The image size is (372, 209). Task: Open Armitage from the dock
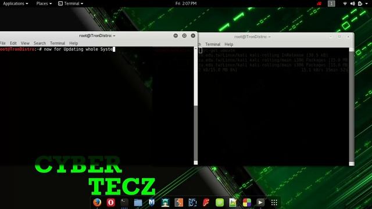click(165, 203)
